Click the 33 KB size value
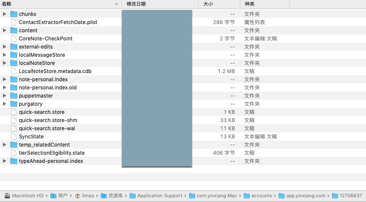 pos(227,120)
